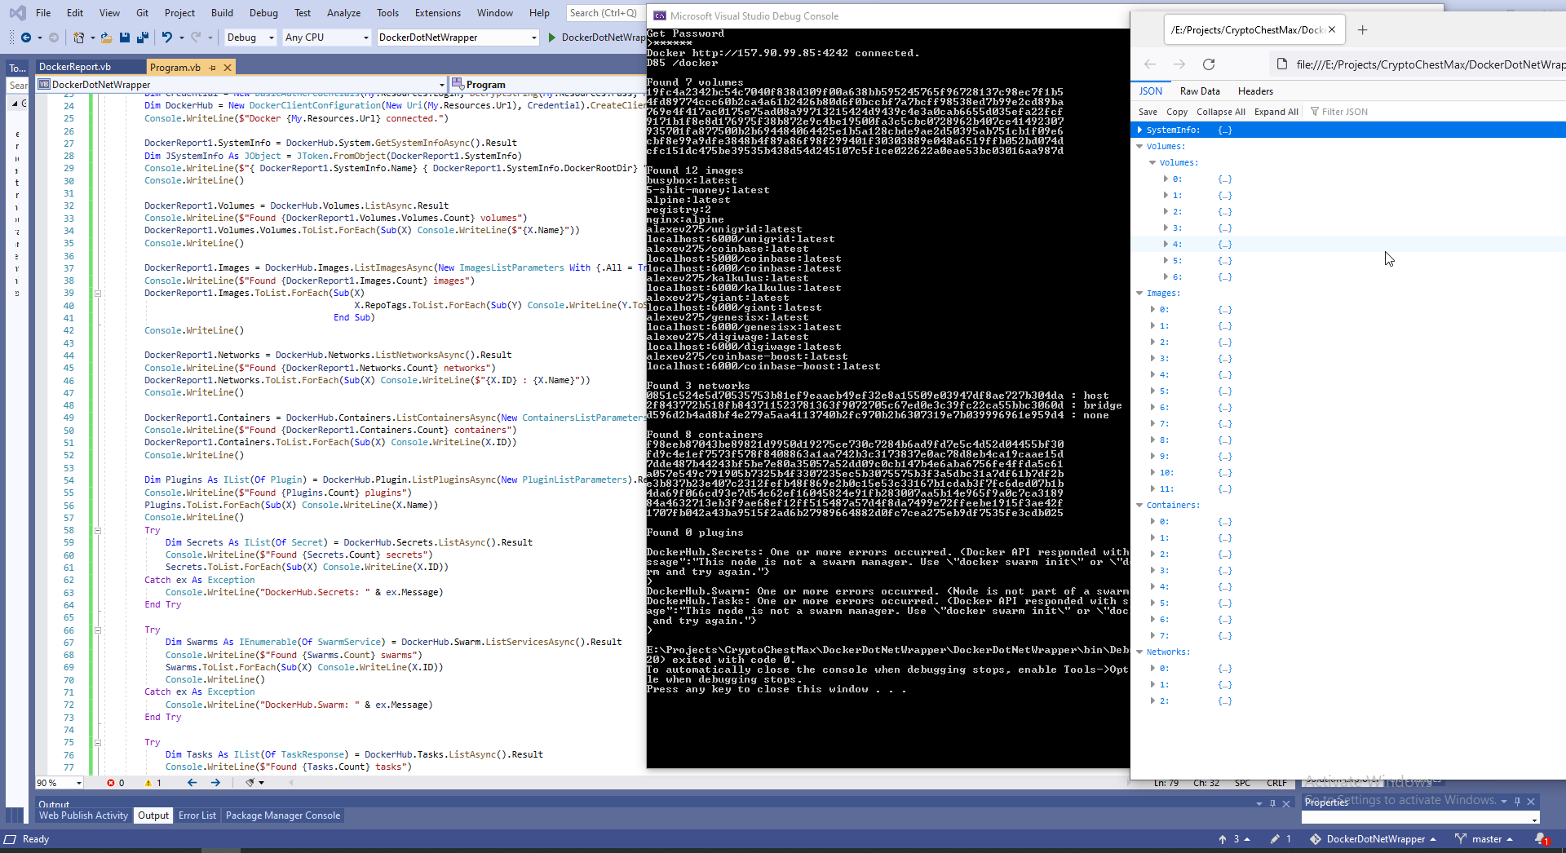This screenshot has height=853, width=1566.
Task: Switch to the Error List tab
Action: (x=197, y=815)
